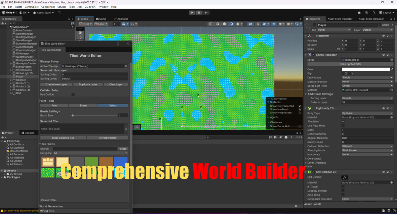Start Play mode with the Play button
Viewport: 397px width, 214px height.
(x=192, y=13)
